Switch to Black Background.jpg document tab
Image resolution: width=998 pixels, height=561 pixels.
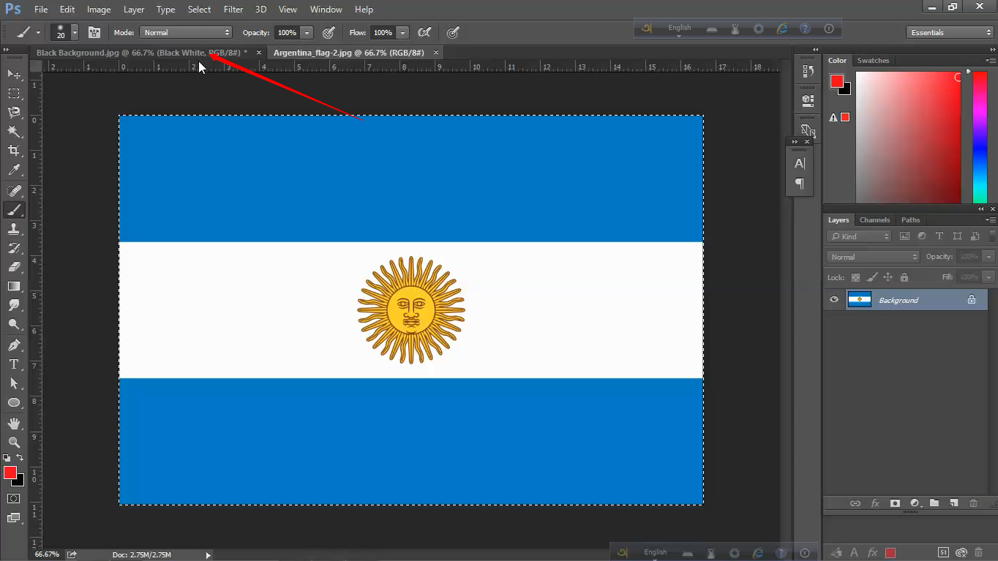coord(142,53)
